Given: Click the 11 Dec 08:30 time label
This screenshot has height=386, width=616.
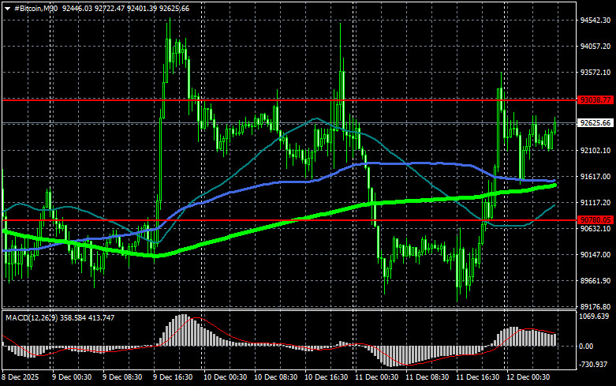Looking at the screenshot, I should (427, 377).
